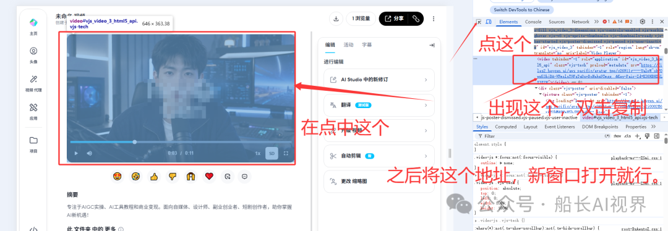Click the 分享 share button
The height and width of the screenshot is (231, 668).
(394, 19)
